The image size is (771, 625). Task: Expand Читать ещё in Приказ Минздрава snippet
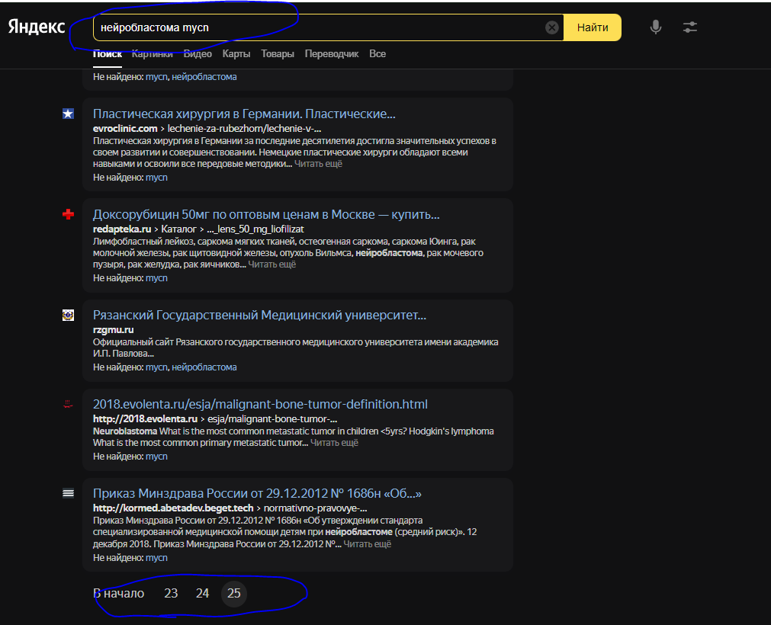pyautogui.click(x=368, y=544)
